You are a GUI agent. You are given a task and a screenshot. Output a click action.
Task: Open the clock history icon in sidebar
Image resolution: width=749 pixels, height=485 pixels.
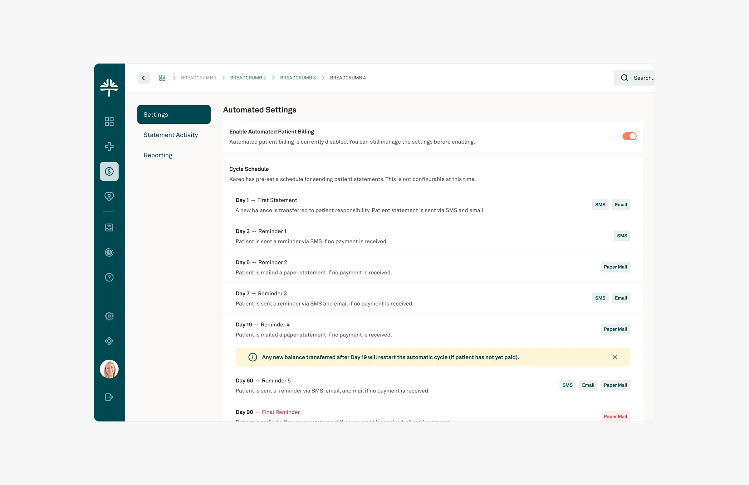click(109, 252)
